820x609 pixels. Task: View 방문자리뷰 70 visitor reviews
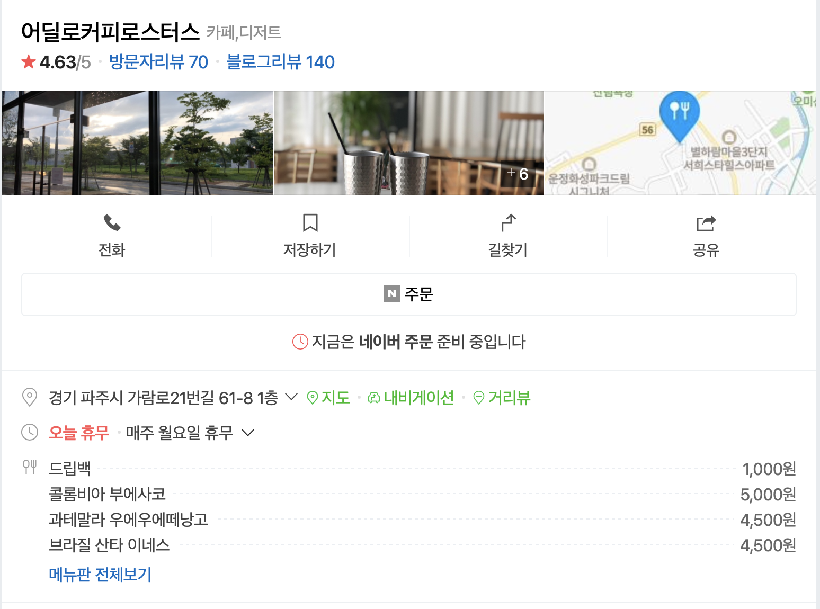pyautogui.click(x=158, y=62)
